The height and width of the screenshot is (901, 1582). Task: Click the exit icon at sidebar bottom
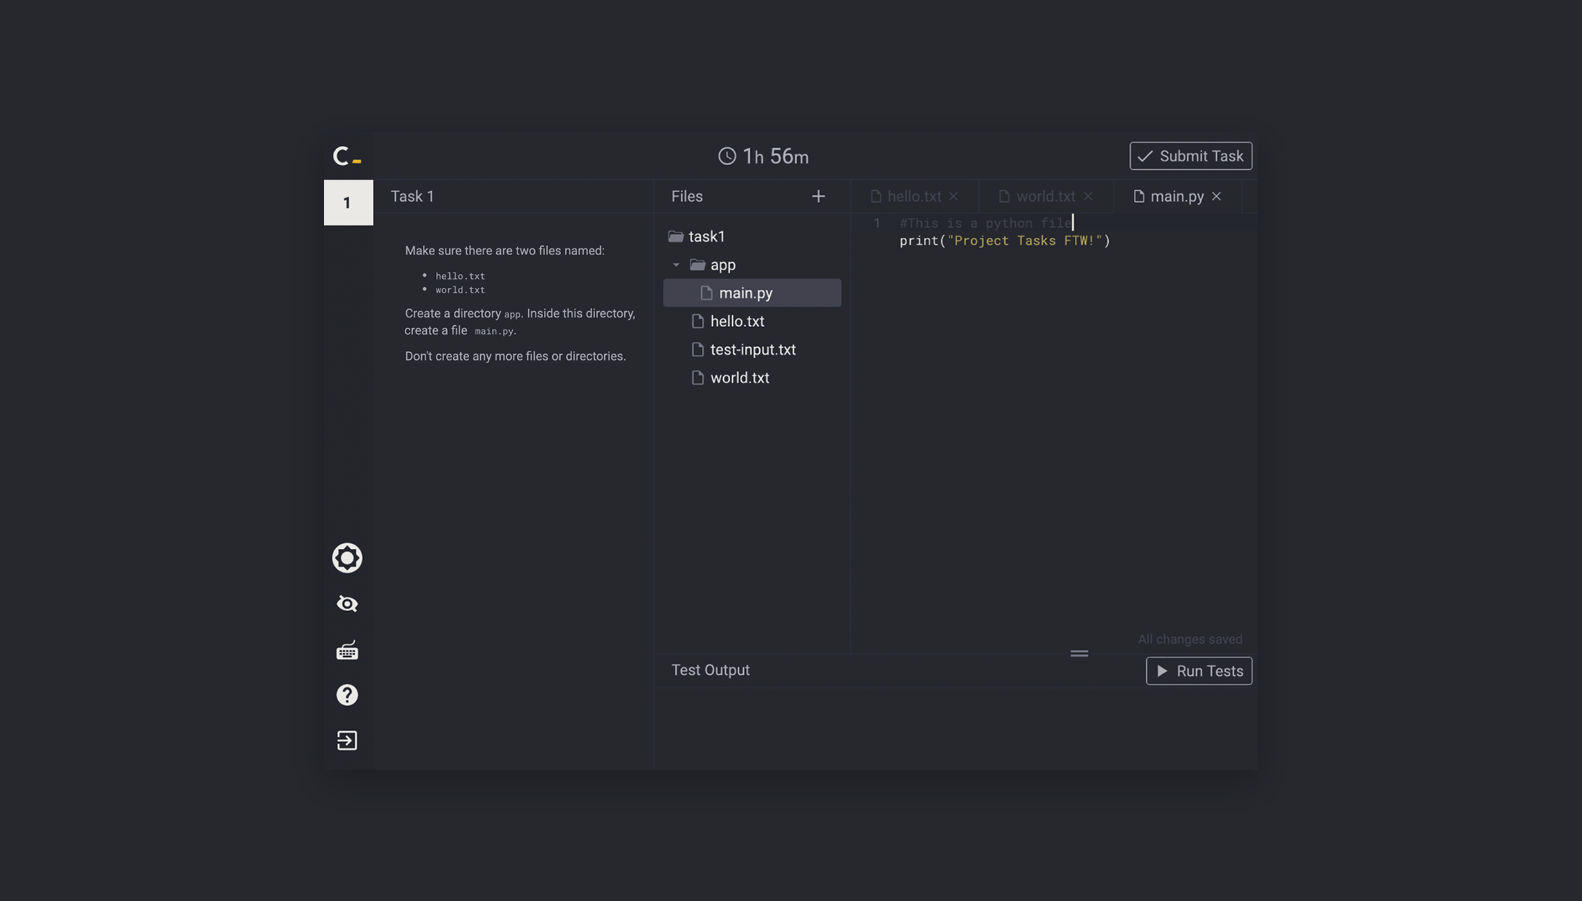point(347,740)
